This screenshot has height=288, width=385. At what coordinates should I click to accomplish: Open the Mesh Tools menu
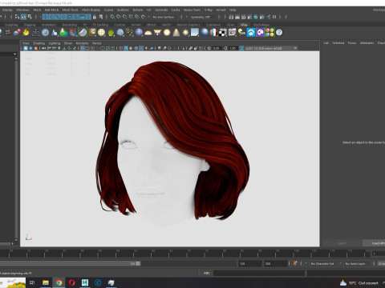(x=70, y=10)
